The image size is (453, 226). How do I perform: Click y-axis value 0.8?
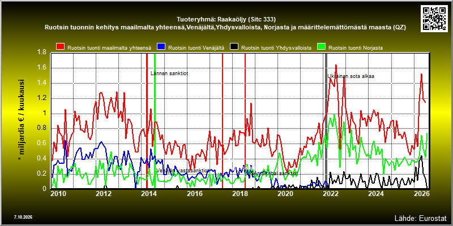tap(42, 128)
